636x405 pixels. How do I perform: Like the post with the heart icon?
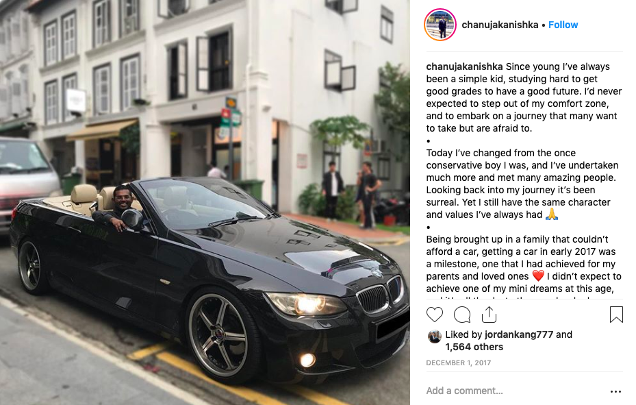tap(435, 315)
